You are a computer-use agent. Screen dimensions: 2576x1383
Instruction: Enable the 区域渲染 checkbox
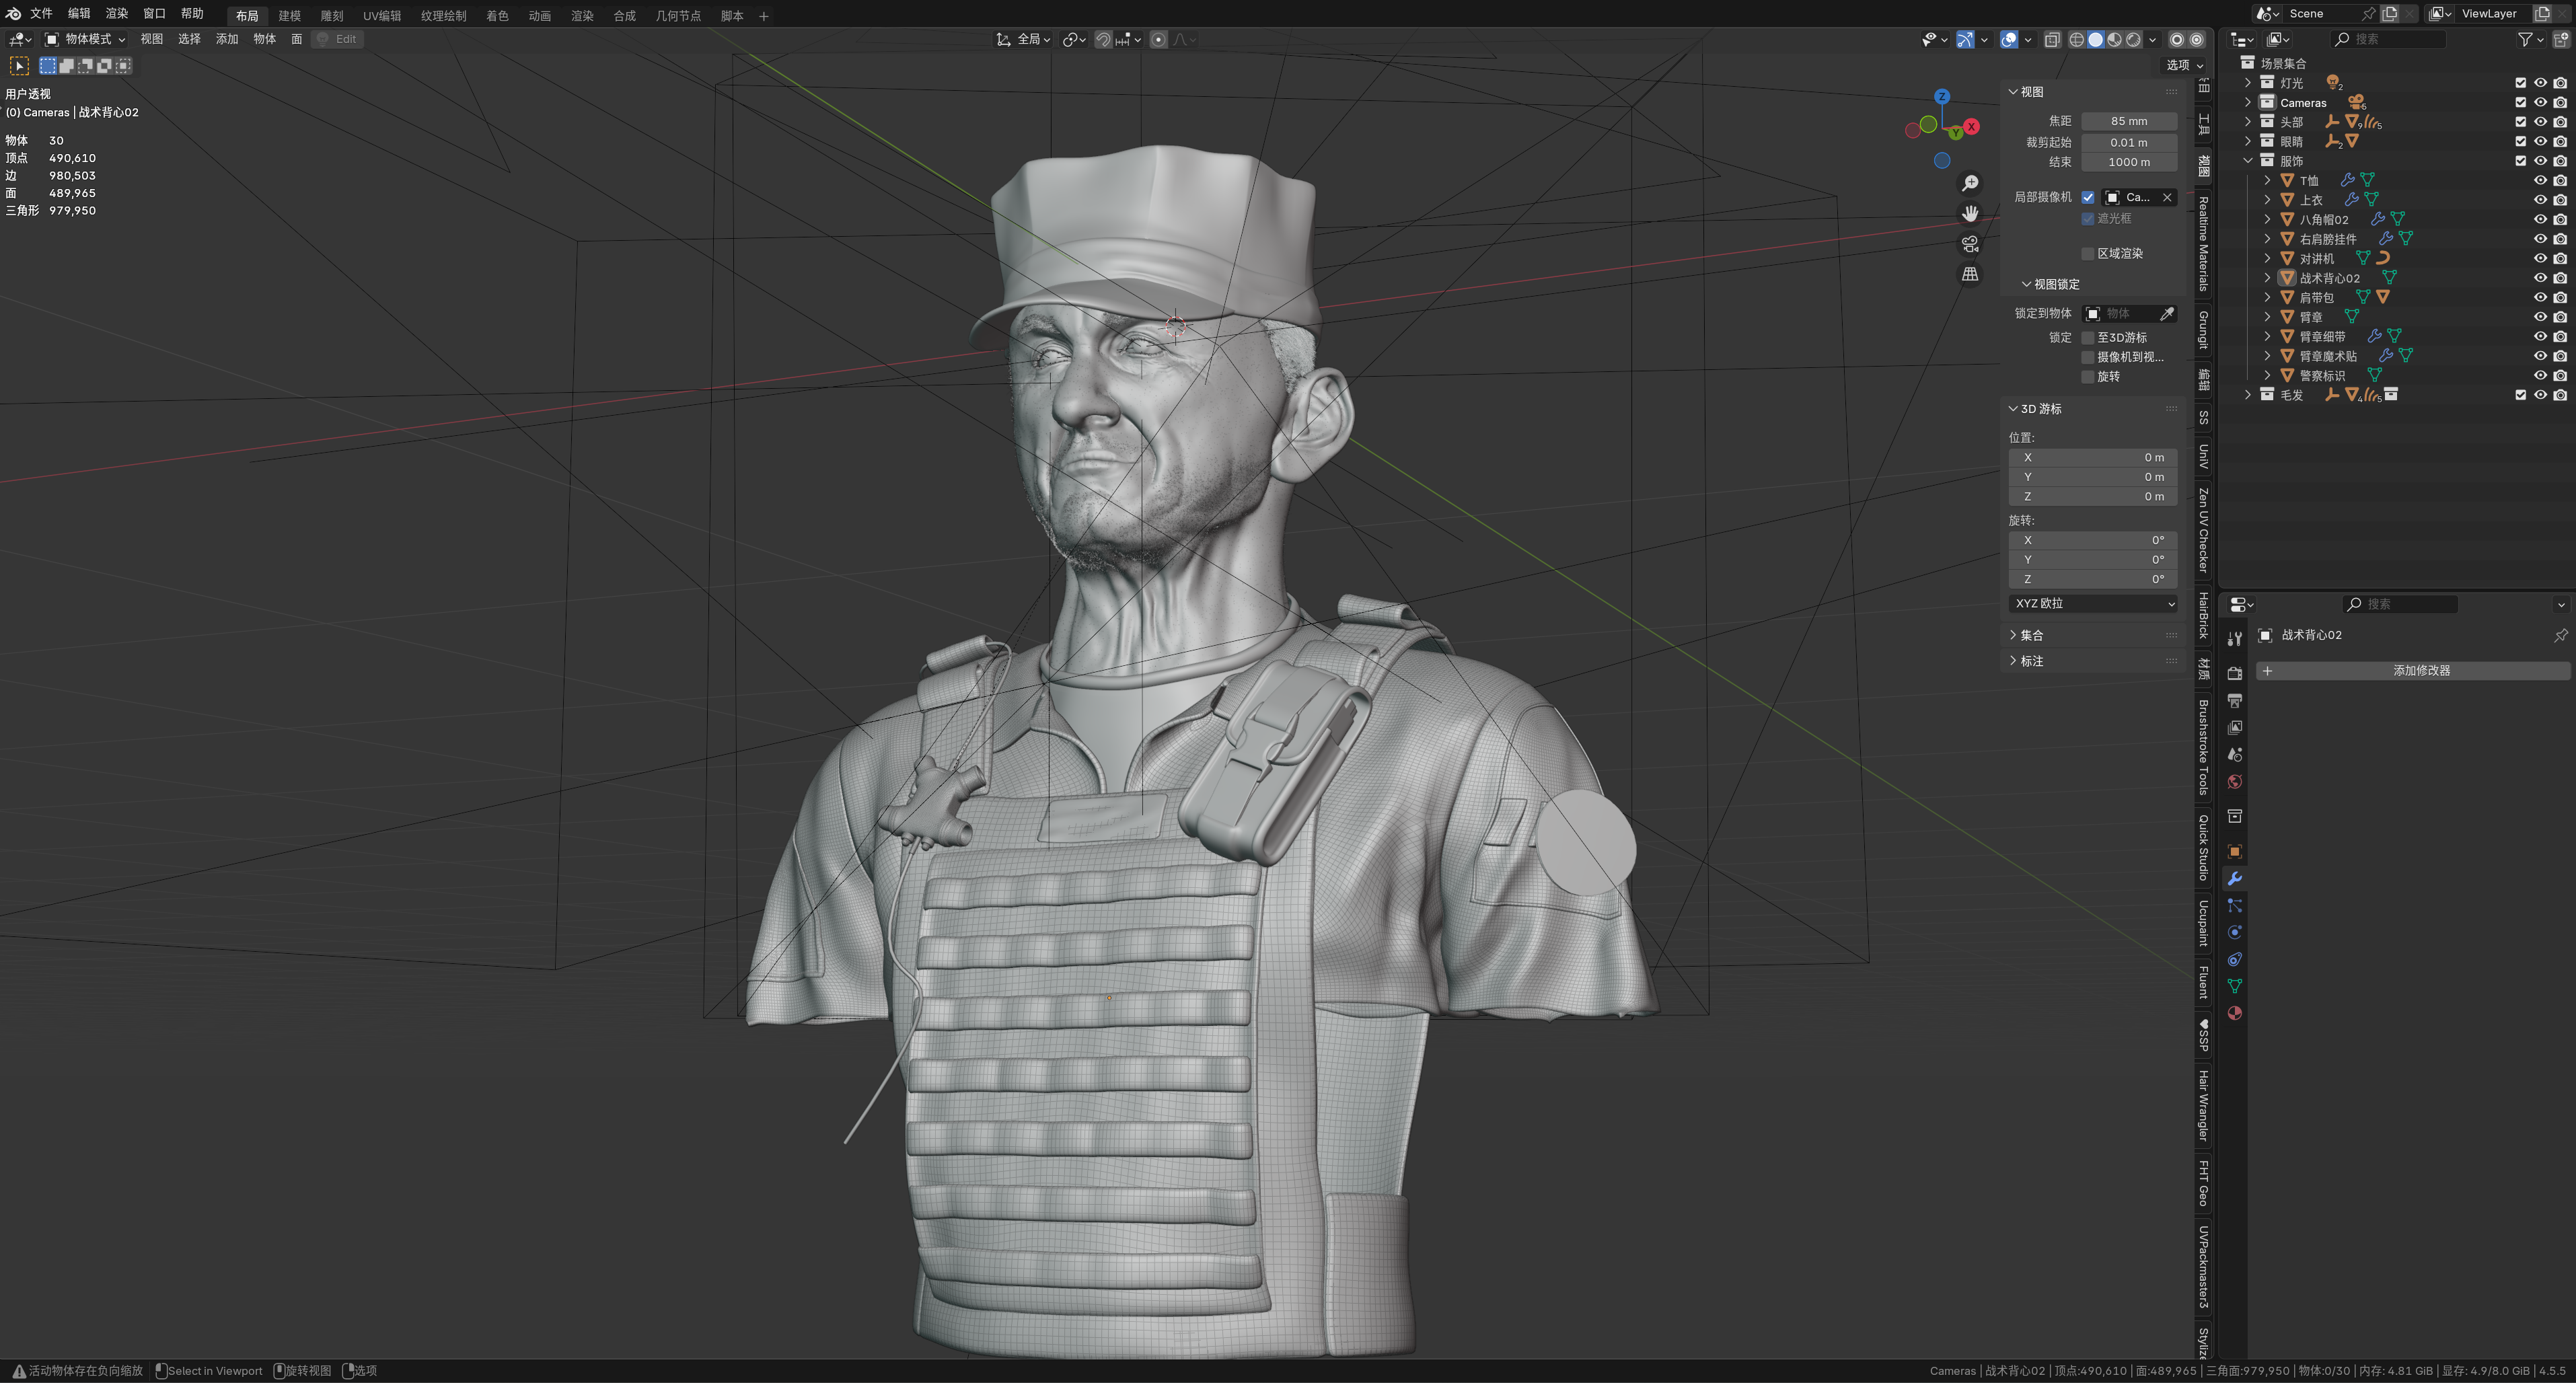(2088, 253)
